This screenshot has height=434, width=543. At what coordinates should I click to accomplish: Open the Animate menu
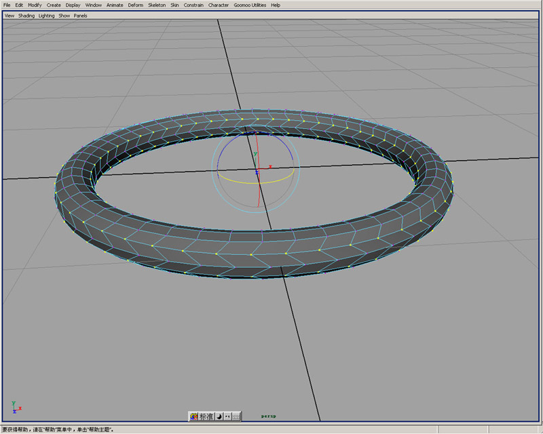tap(115, 5)
